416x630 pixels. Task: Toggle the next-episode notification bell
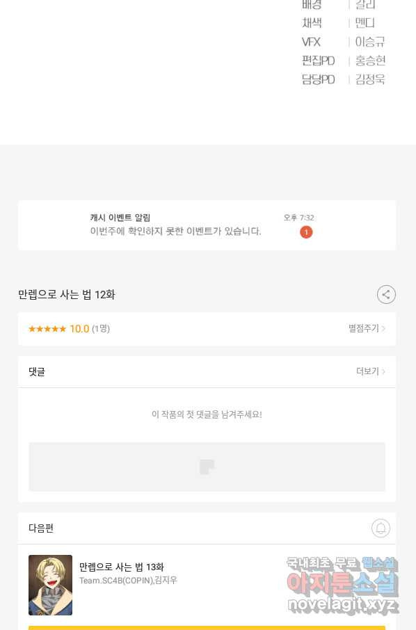click(381, 528)
